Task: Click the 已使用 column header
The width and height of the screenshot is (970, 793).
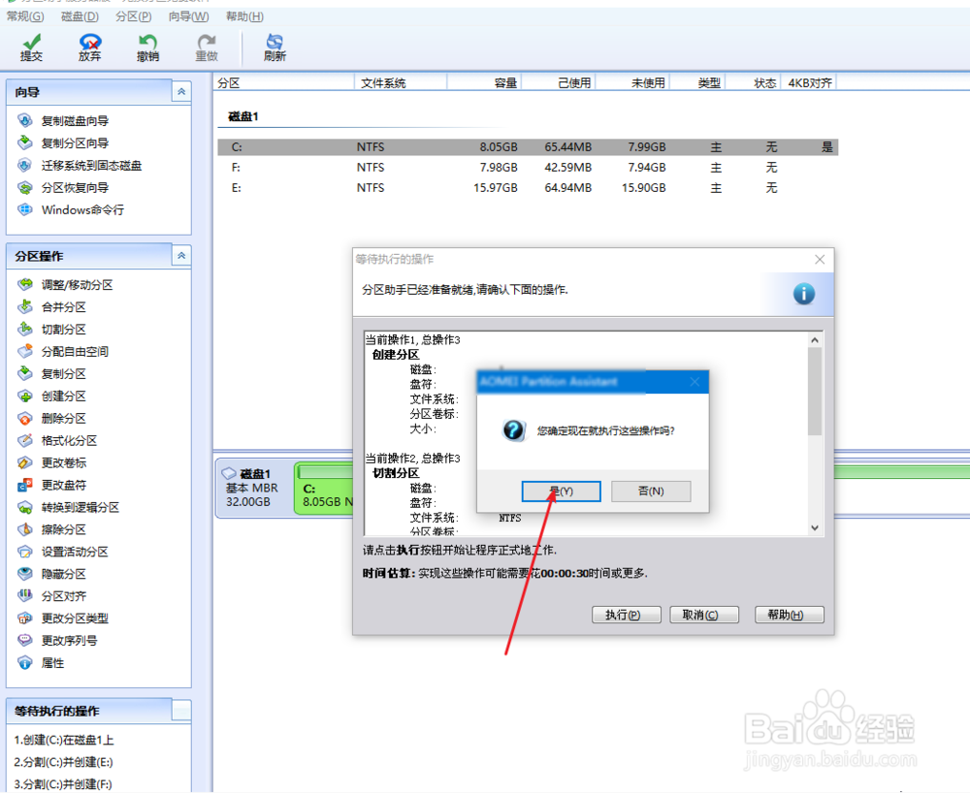Action: 559,82
